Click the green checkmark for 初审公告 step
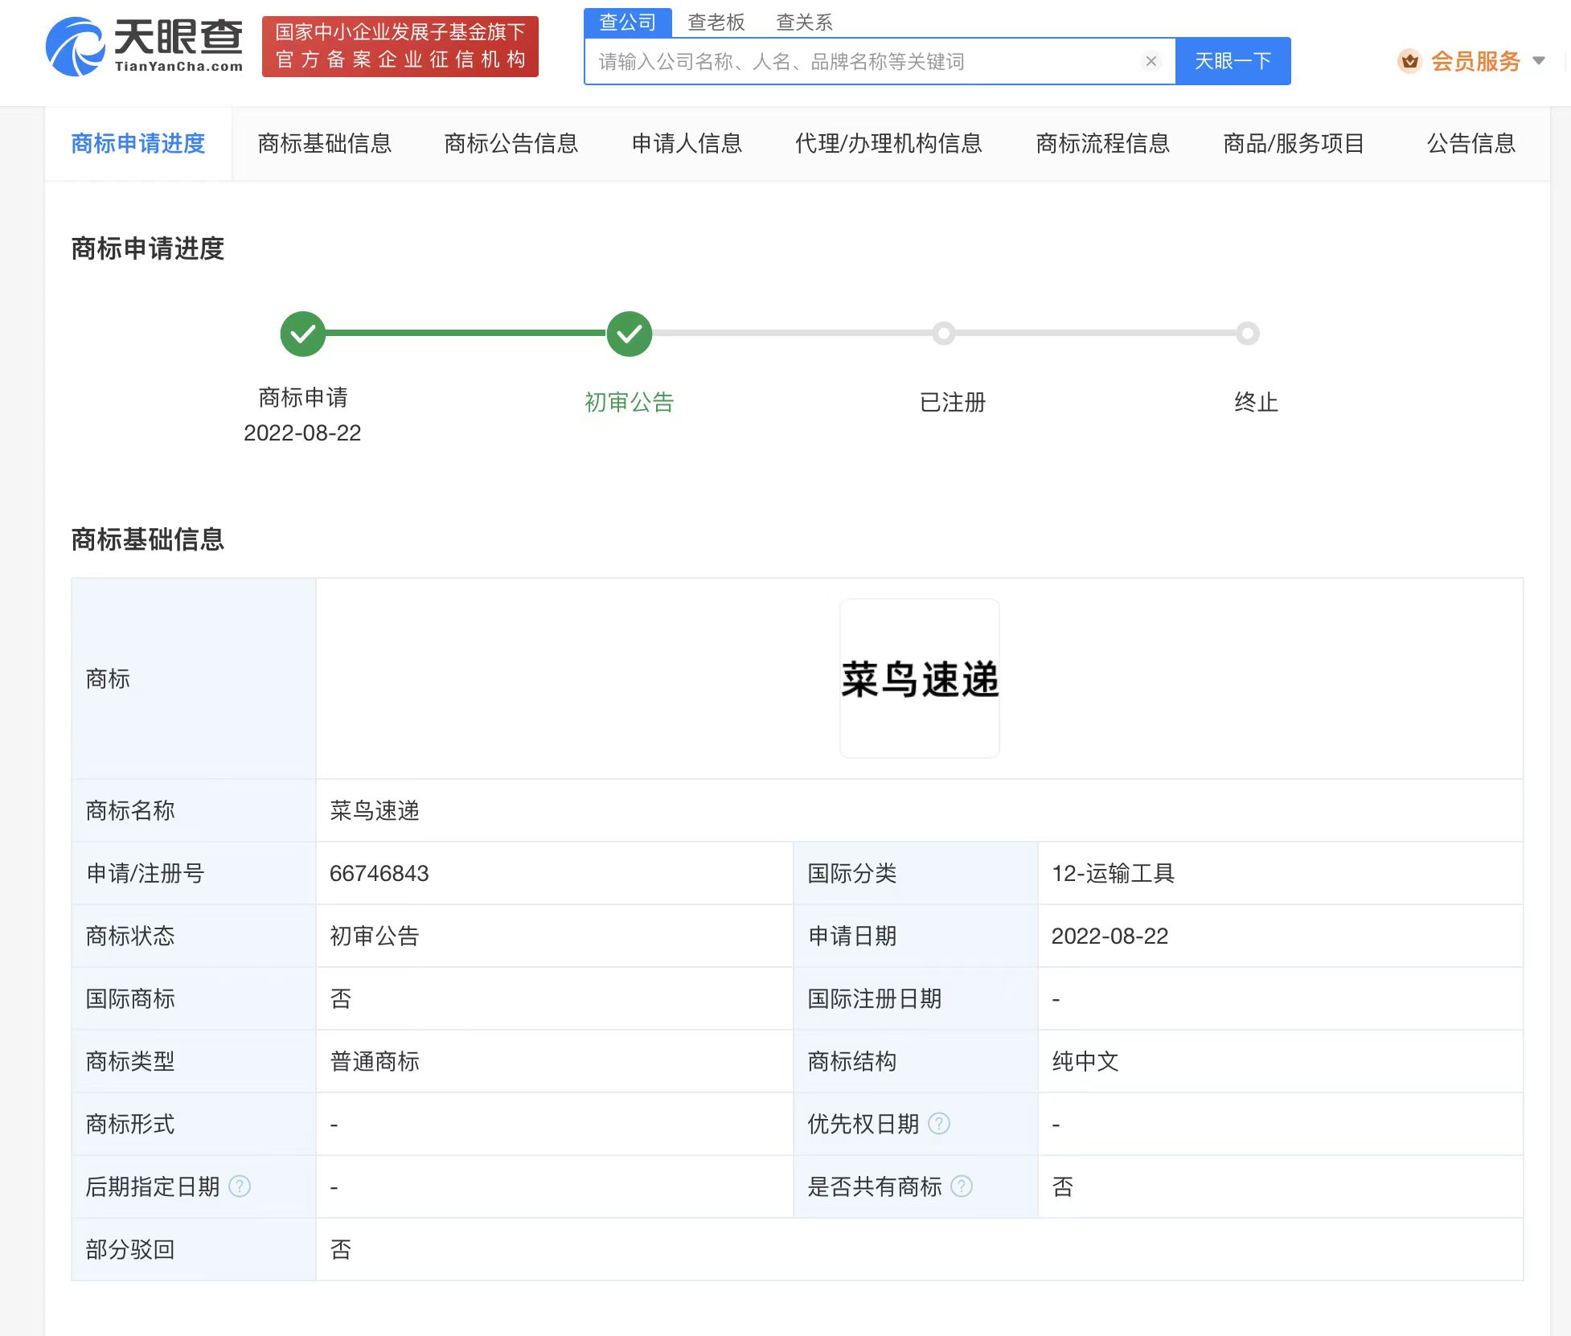The image size is (1571, 1336). (630, 334)
